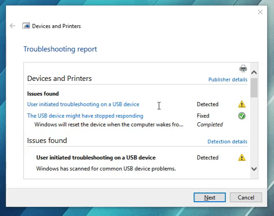This screenshot has height=216, width=274.
Task: Close the troubleshooter window
Action: pos(260,12)
